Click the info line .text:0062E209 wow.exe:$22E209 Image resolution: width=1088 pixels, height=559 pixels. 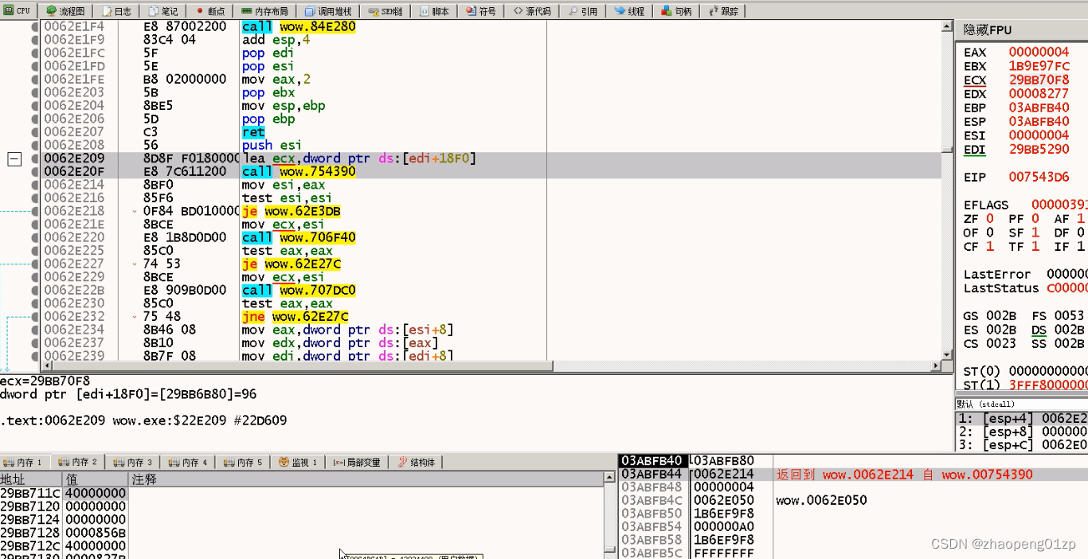(x=143, y=420)
